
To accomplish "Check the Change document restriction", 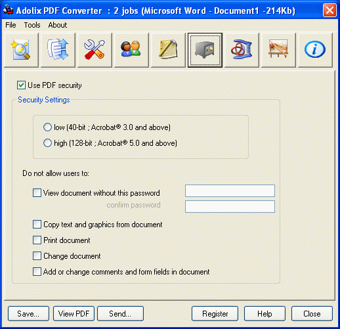I will point(37,256).
